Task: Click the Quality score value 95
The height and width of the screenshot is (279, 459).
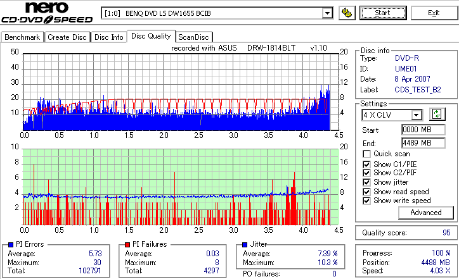Action: 446,233
